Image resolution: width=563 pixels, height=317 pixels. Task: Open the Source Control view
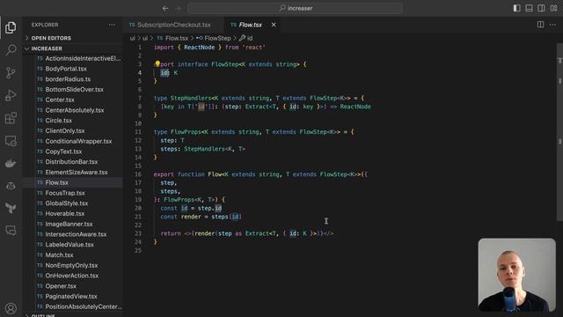pos(11,72)
